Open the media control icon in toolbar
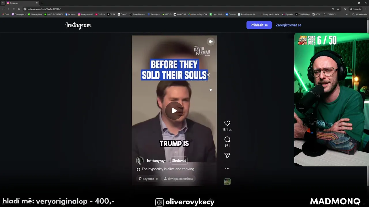 pyautogui.click(x=345, y=9)
